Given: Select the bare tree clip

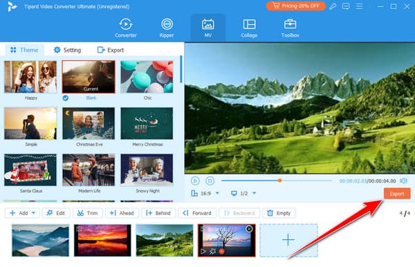Looking at the screenshot, I should [227, 240].
